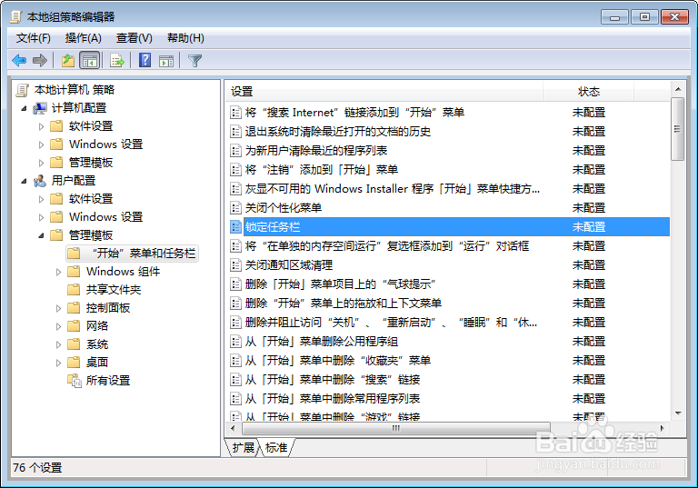Screen dimensions: 698x488
Task: Collapse 管理模板 under 用户配置
Action: pos(42,235)
